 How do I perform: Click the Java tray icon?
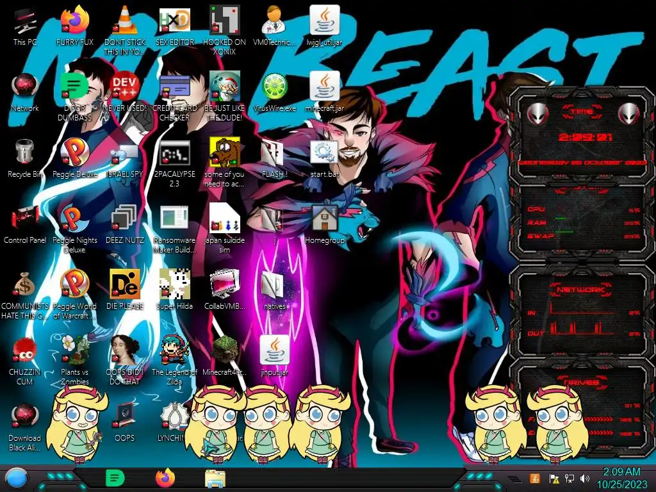(x=534, y=478)
